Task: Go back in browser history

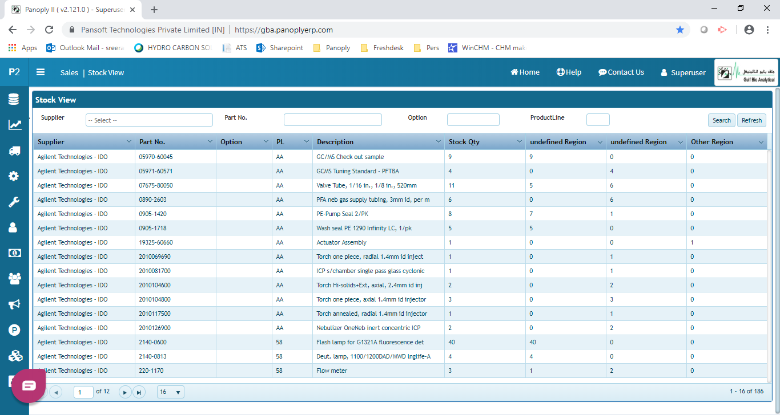Action: (13, 30)
